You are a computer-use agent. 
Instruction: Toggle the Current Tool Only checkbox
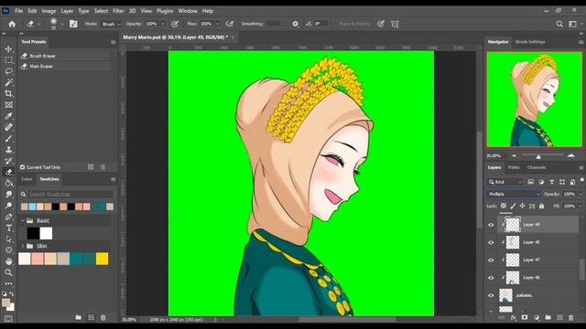click(x=22, y=167)
